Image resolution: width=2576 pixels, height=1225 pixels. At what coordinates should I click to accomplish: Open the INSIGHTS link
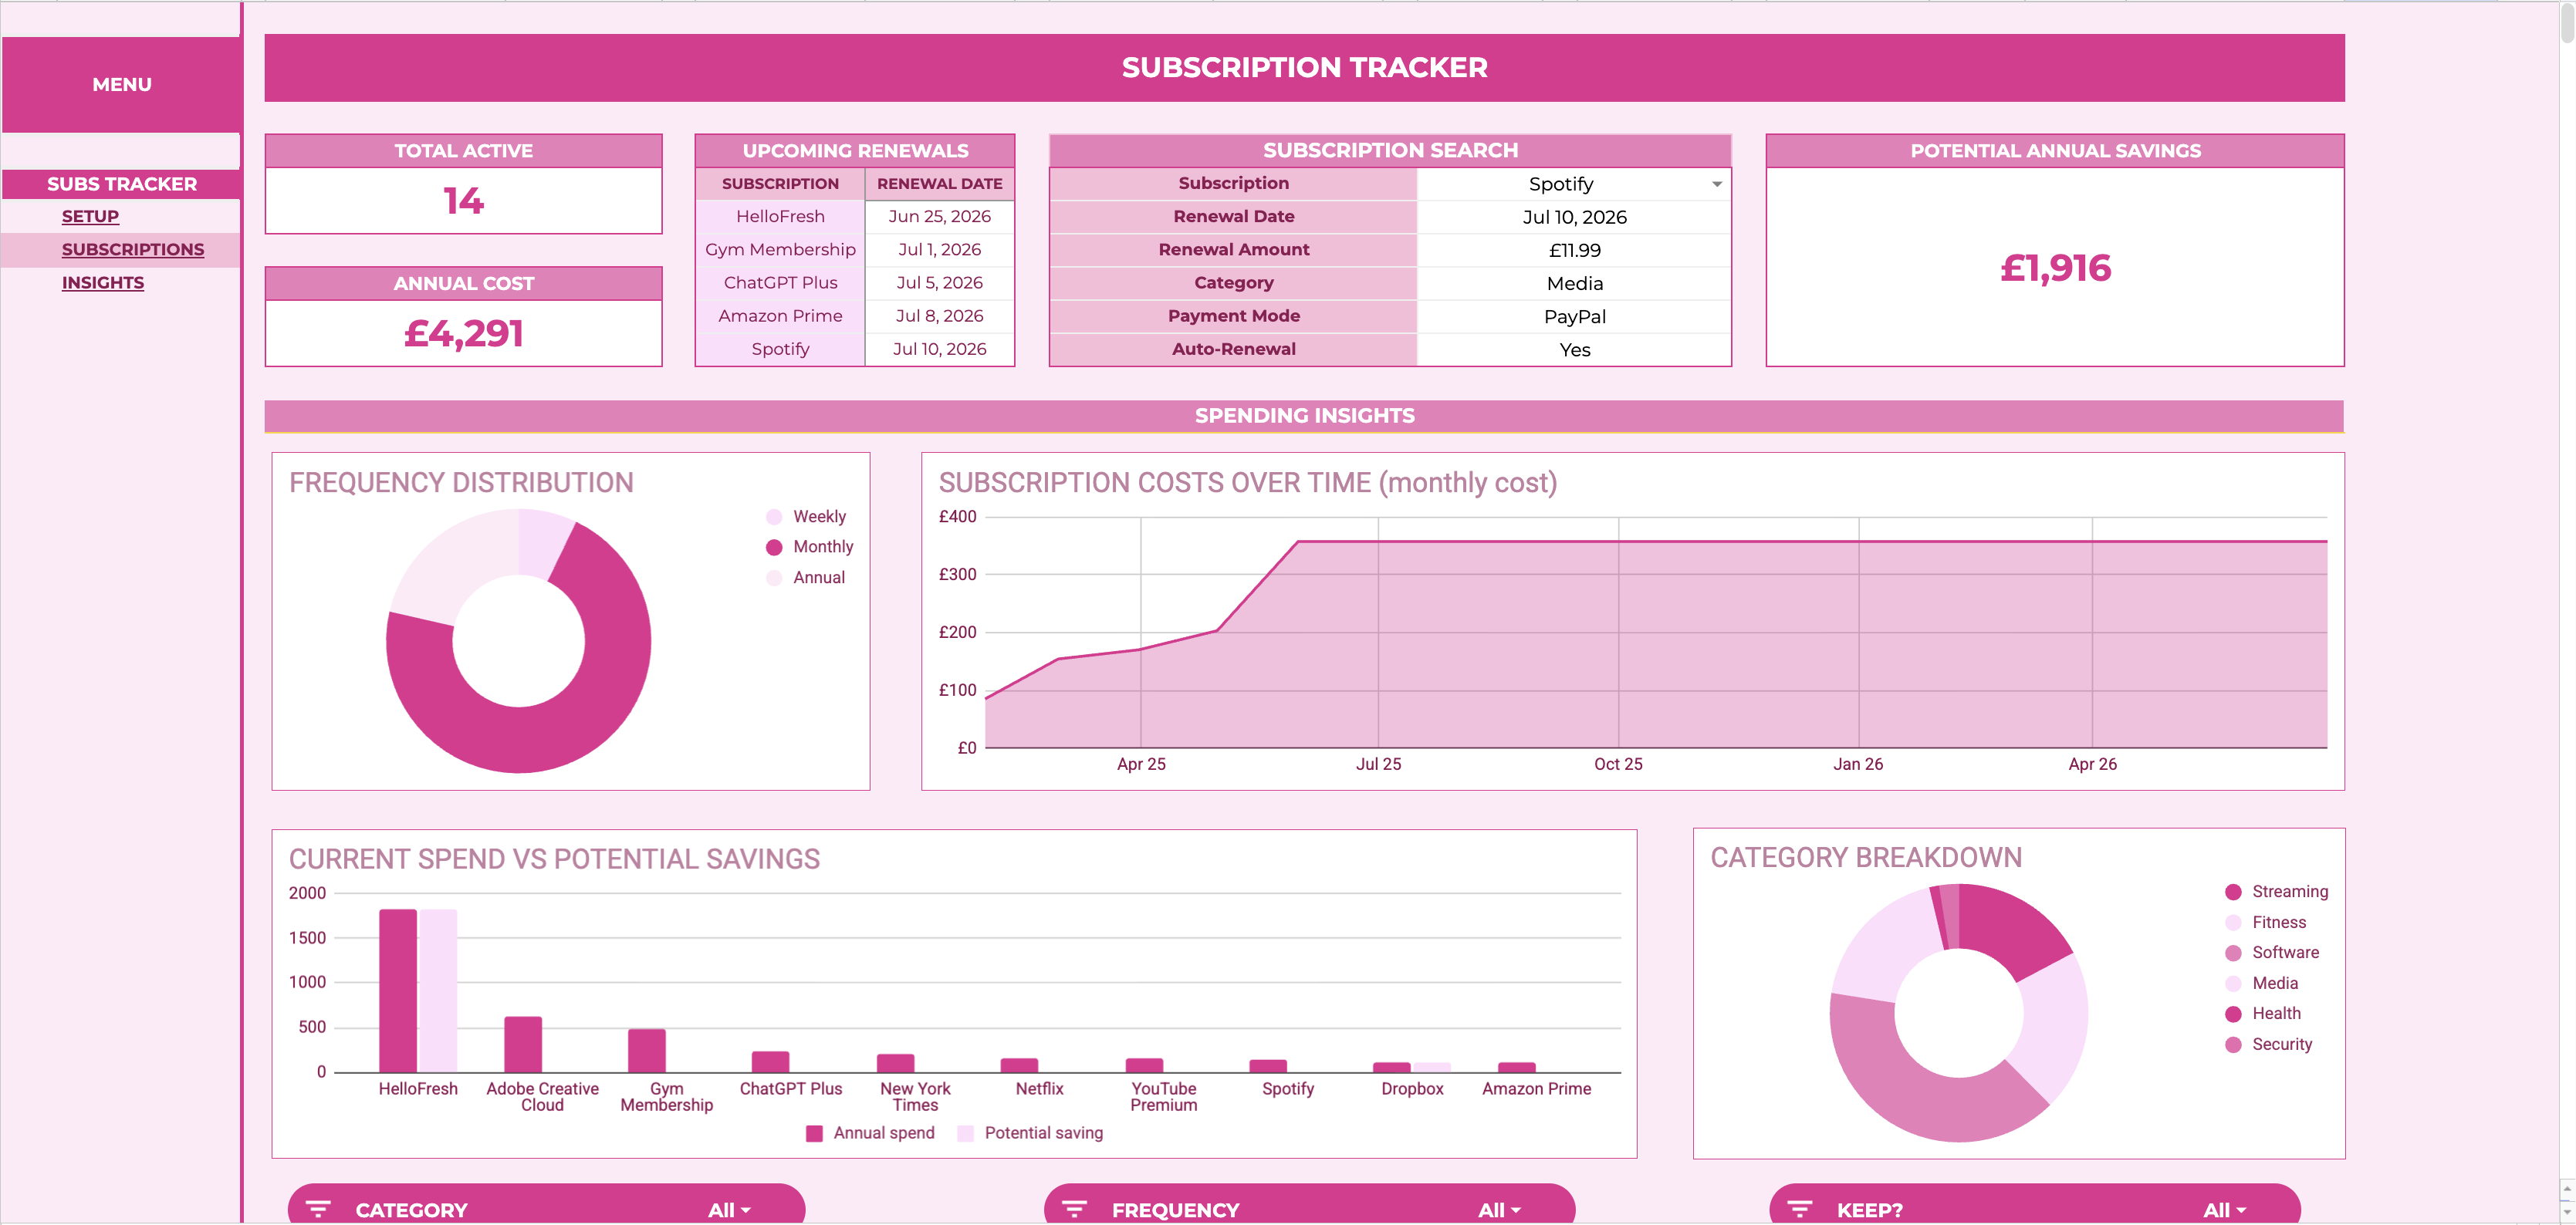point(103,282)
